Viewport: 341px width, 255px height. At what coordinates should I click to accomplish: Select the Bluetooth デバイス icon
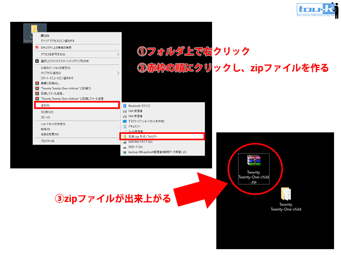tap(125, 106)
